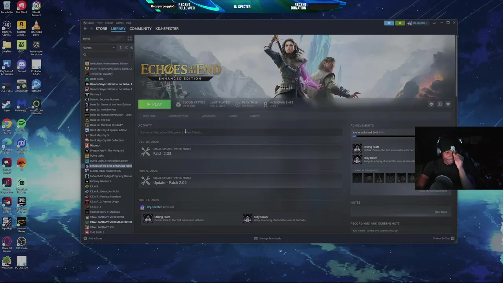This screenshot has height=283, width=503.
Task: Click the CLOUD STATUS indicator
Action: (x=190, y=104)
